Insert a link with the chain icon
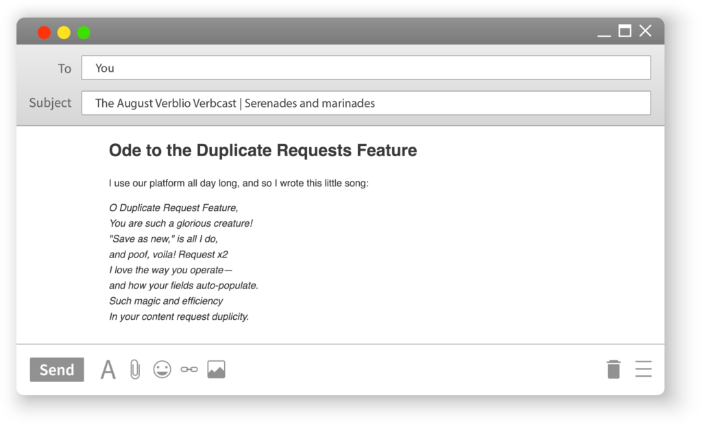Image resolution: width=702 pixels, height=426 pixels. (189, 370)
